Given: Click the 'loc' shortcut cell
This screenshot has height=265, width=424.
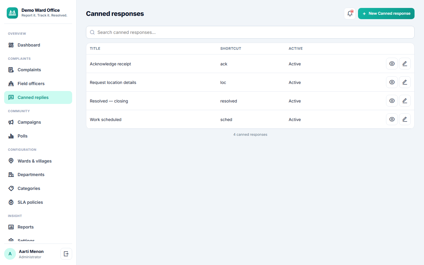Looking at the screenshot, I should [223, 82].
